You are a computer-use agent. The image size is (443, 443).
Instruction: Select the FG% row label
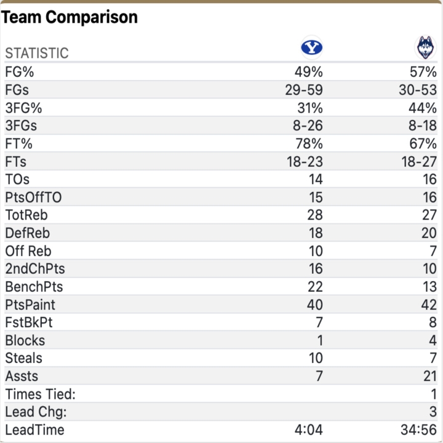[x=21, y=72]
